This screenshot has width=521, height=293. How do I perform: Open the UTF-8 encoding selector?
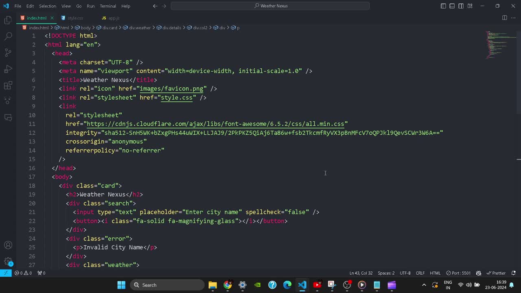(x=405, y=273)
